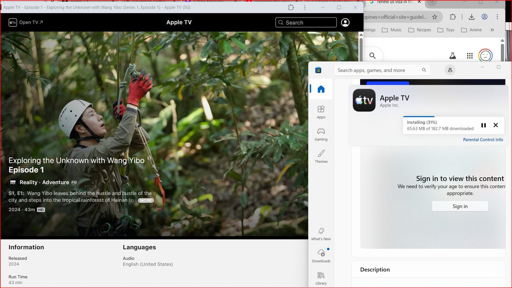The width and height of the screenshot is (512, 288).
Task: Open Google account avatar in Chrome page
Action: [x=486, y=55]
